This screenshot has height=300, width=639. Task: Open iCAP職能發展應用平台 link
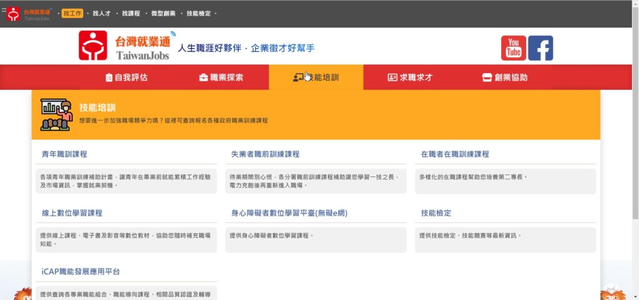(x=80, y=272)
